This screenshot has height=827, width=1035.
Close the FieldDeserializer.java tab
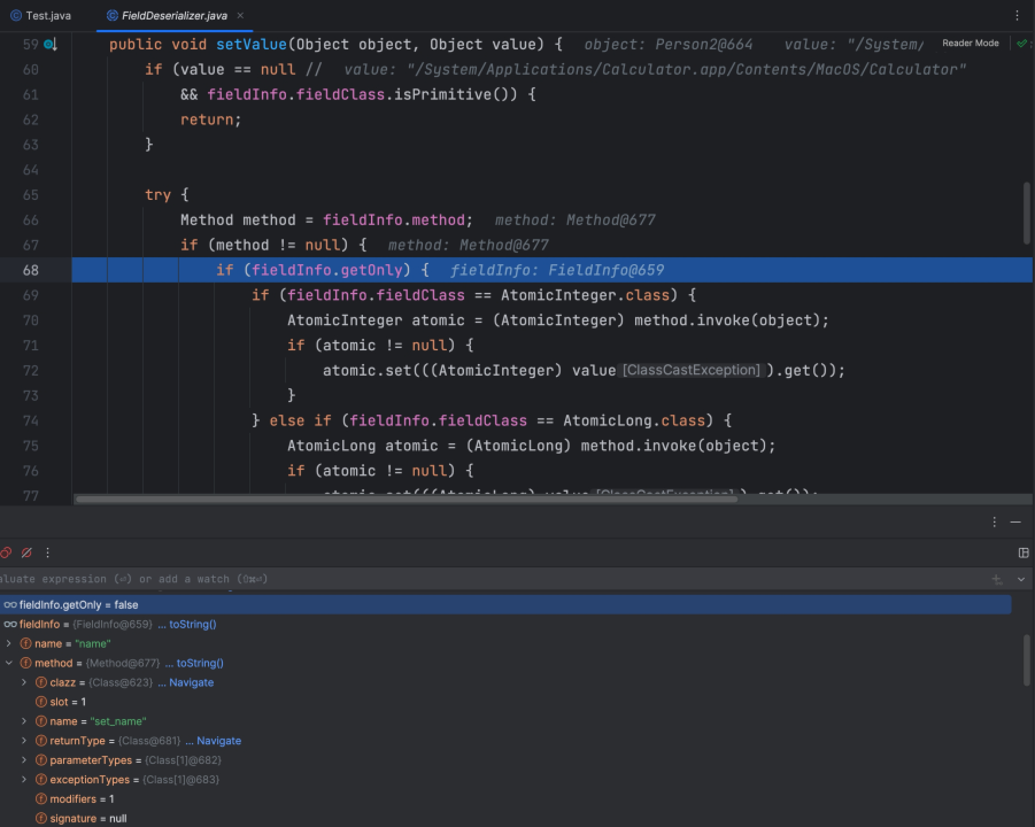[241, 16]
